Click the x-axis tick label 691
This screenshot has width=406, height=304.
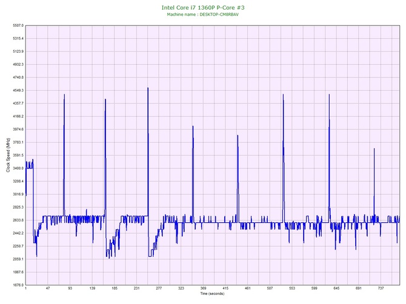pyautogui.click(x=359, y=288)
